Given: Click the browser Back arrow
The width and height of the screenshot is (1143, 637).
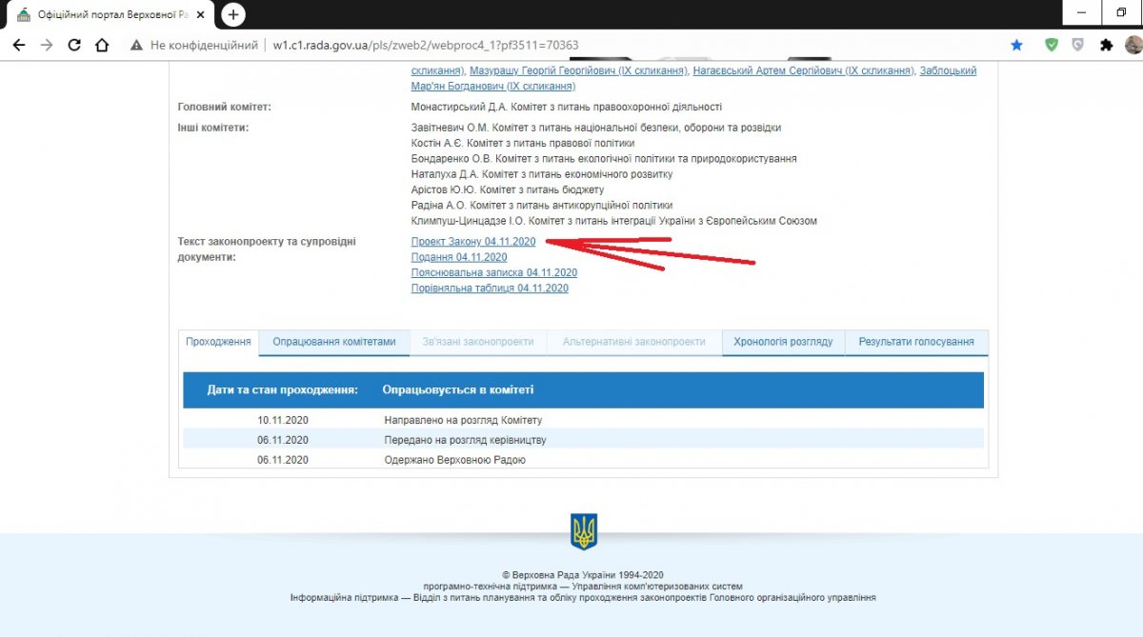Looking at the screenshot, I should pyautogui.click(x=19, y=45).
